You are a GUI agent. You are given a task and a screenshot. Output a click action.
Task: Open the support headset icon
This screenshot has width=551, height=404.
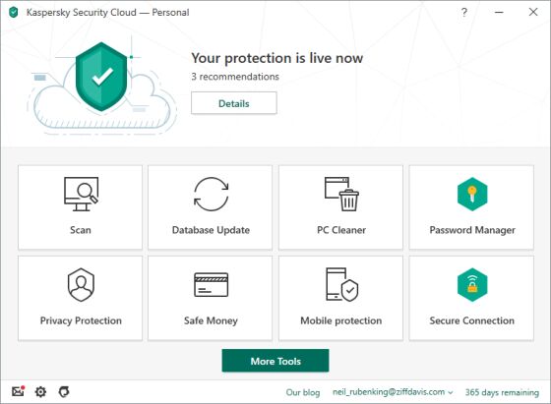point(64,391)
